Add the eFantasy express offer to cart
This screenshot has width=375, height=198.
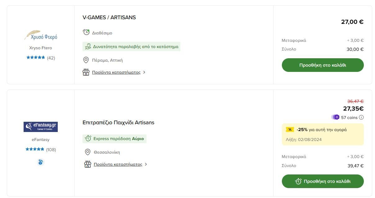click(323, 181)
